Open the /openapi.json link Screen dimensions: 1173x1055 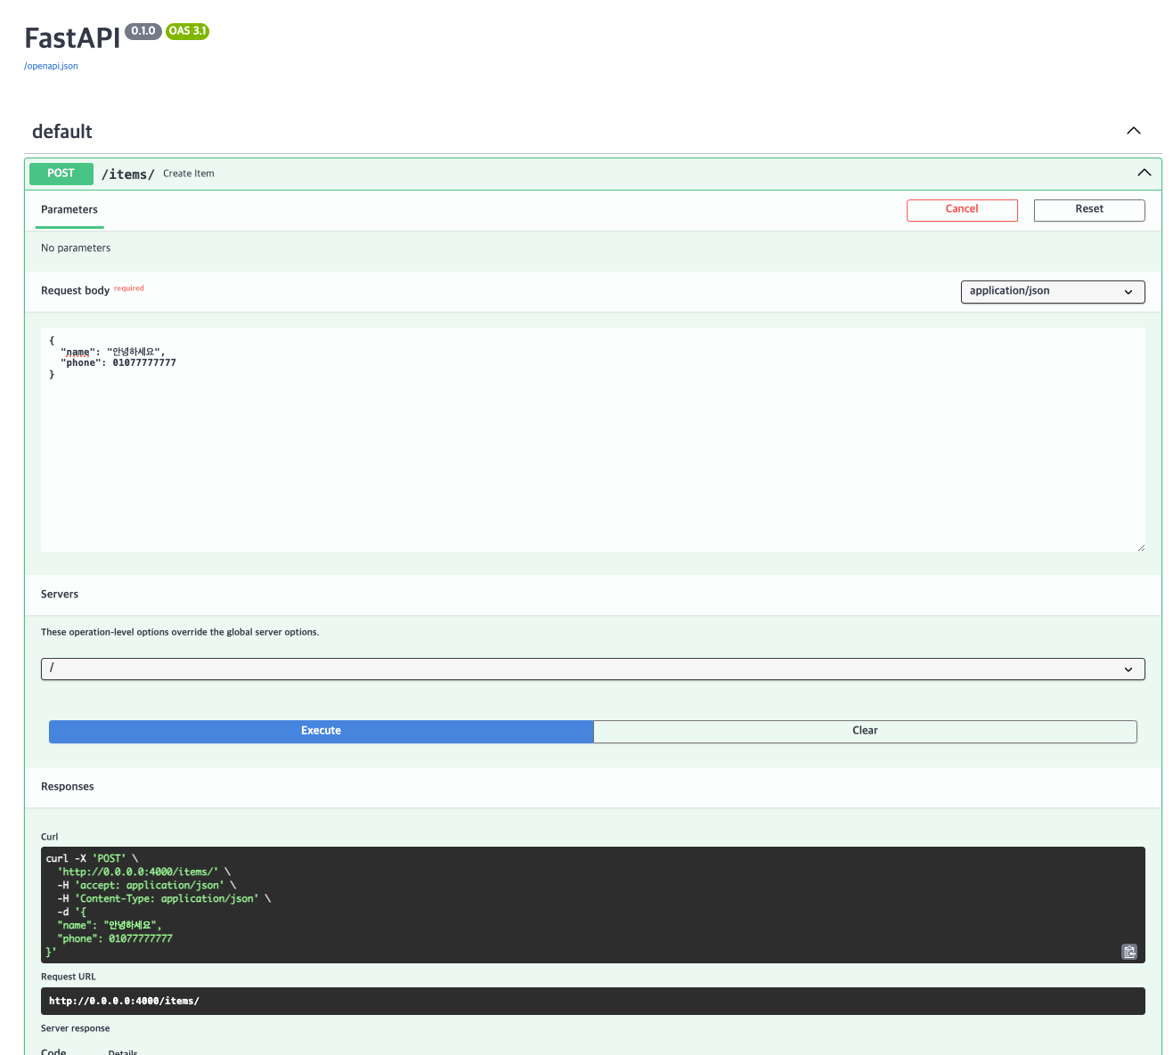pyautogui.click(x=51, y=66)
